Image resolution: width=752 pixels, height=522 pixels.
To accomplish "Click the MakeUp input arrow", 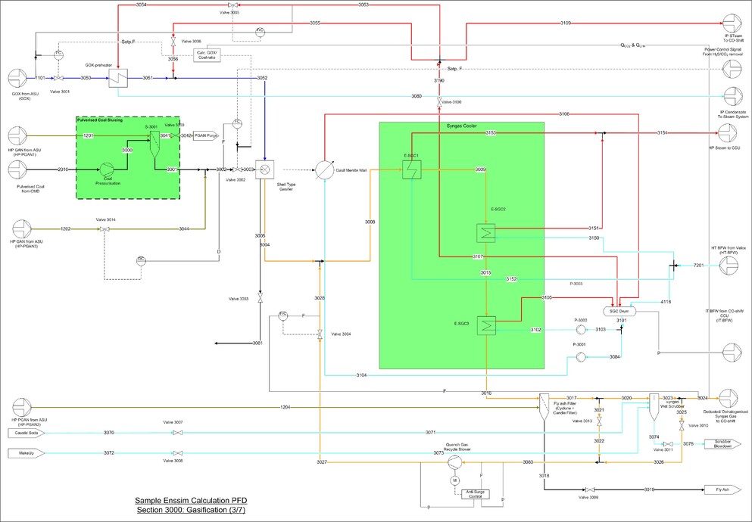I will coord(27,453).
